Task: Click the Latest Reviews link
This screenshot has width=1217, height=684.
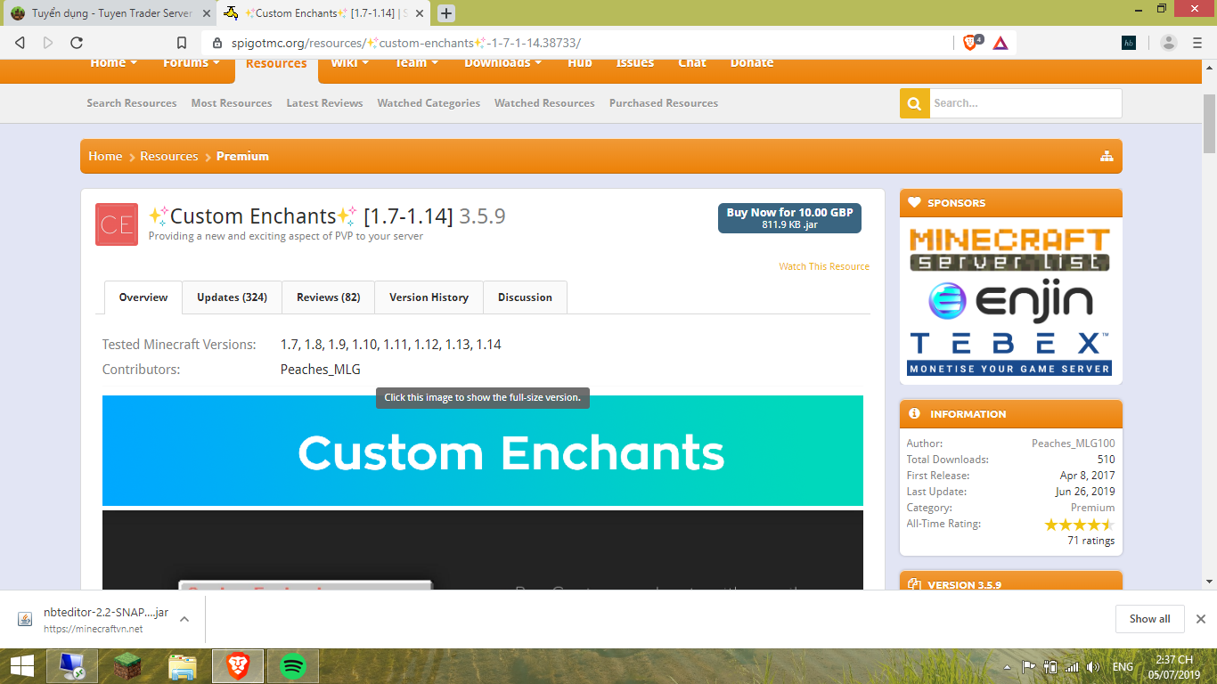Action: [324, 103]
